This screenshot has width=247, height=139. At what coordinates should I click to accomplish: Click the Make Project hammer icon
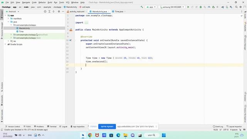coord(142,7)
